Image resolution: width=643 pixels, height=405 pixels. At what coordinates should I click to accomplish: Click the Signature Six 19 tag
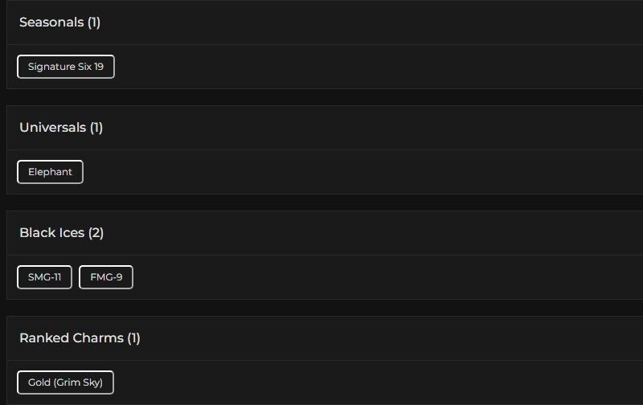[66, 67]
